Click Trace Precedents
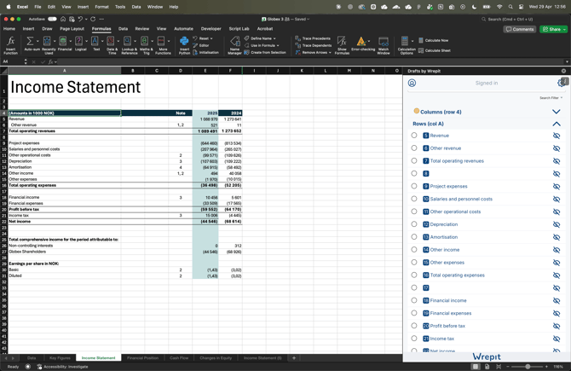 pyautogui.click(x=313, y=38)
